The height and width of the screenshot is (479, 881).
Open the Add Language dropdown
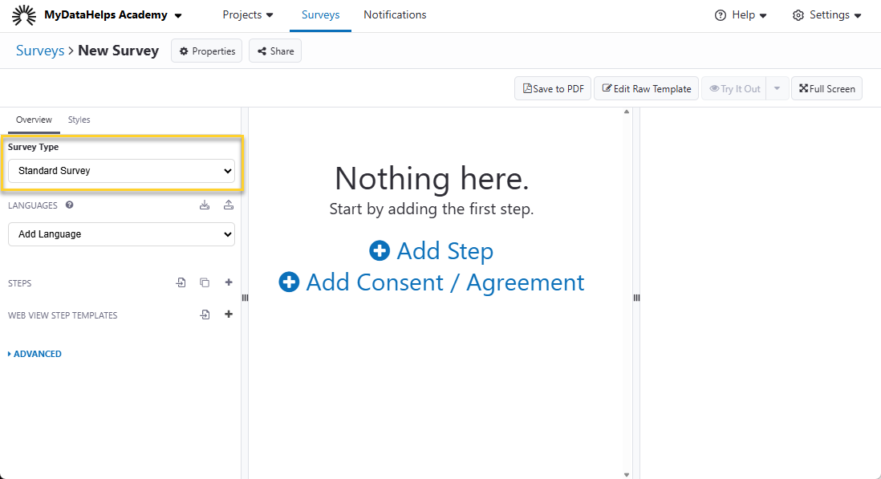click(x=121, y=234)
